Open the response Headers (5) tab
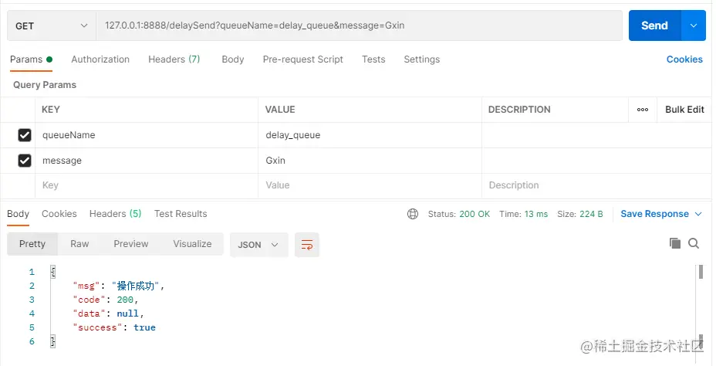716x366 pixels. pos(116,214)
